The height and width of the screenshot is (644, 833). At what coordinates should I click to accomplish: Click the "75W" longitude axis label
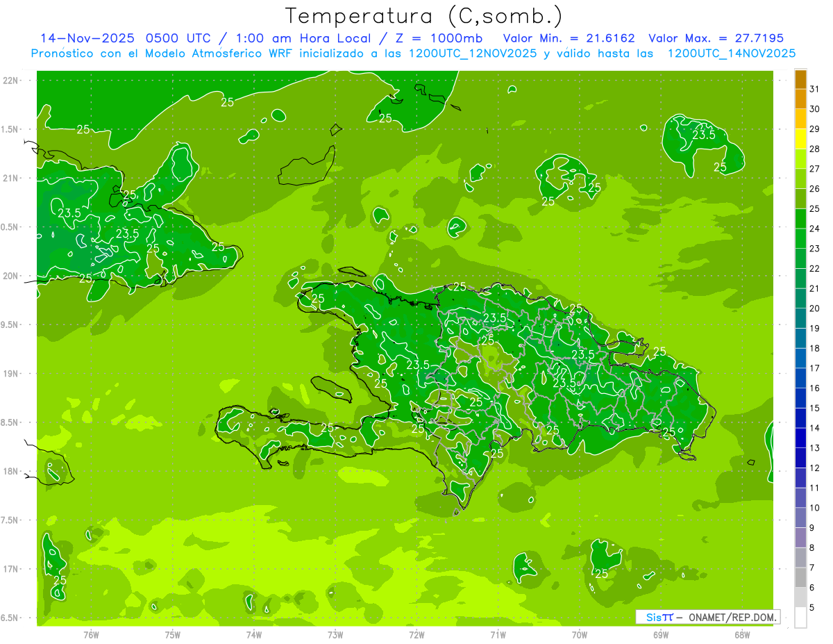point(173,634)
